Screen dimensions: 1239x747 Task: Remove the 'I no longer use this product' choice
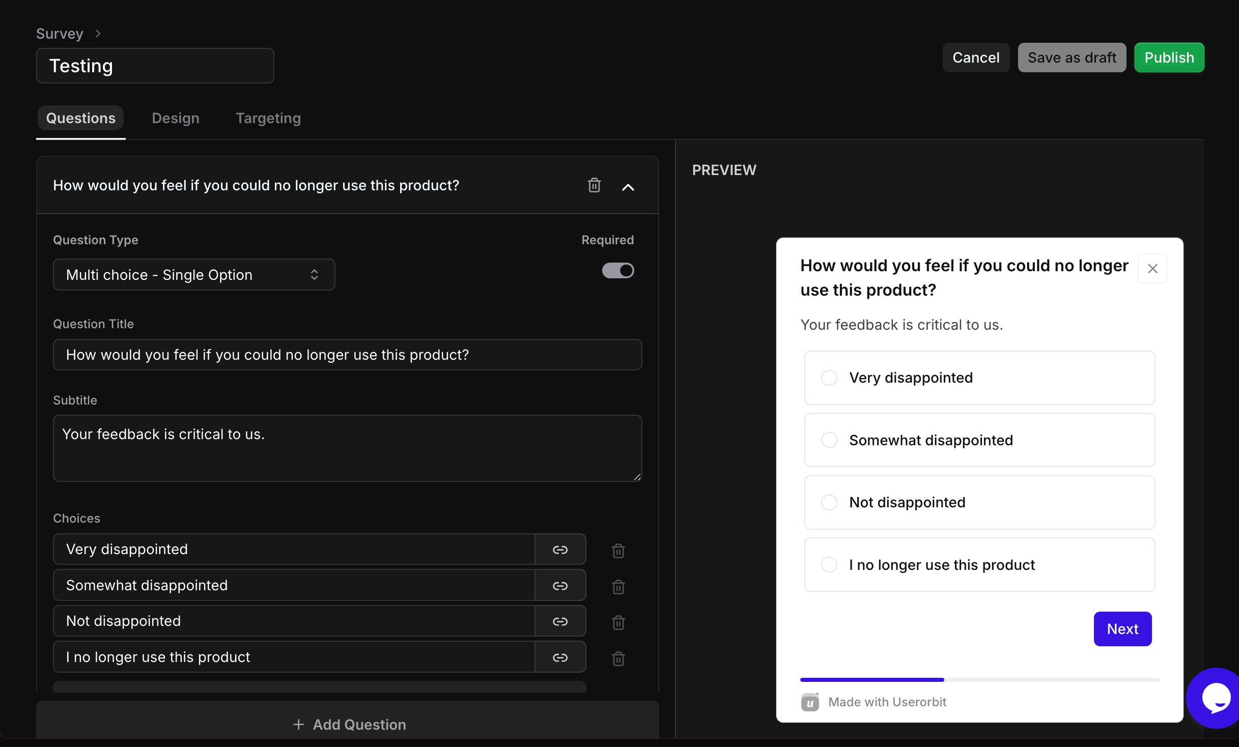(618, 658)
